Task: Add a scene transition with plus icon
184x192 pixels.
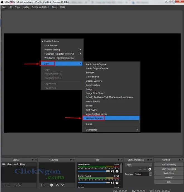Action: tap(140, 169)
